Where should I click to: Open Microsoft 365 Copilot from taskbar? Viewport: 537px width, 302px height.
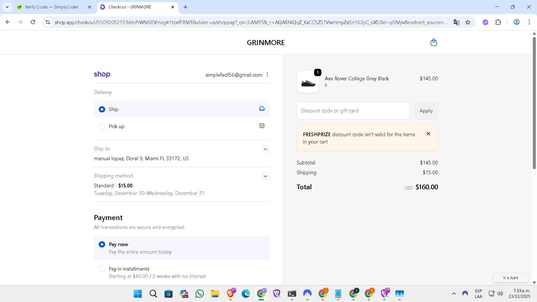tap(184, 294)
